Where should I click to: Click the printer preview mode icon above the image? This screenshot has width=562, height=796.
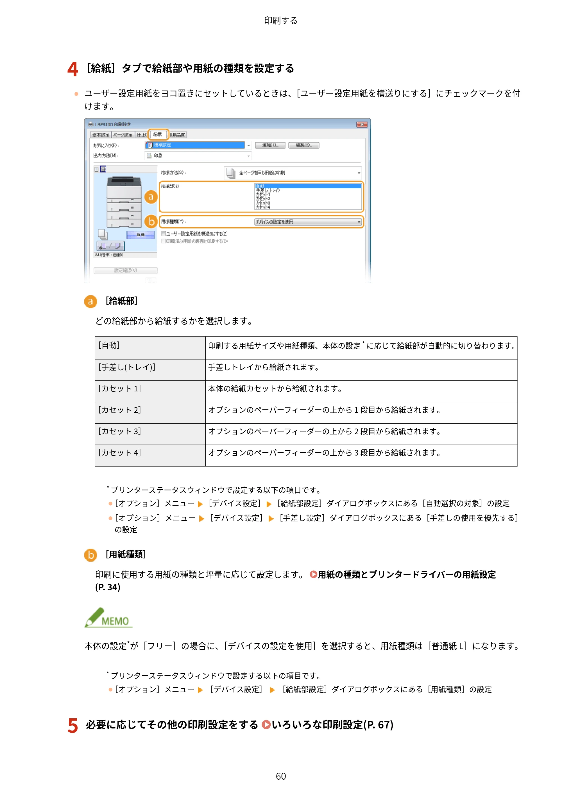(x=103, y=169)
